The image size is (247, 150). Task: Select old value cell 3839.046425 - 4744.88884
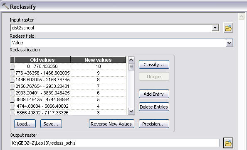(42, 99)
